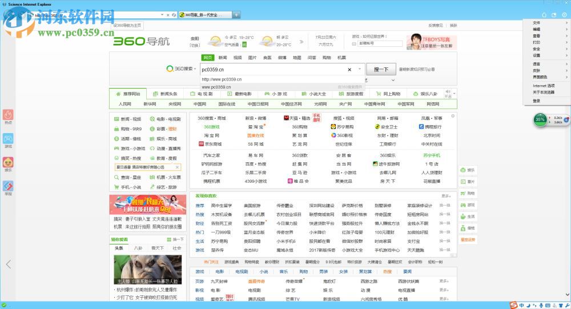Open the goat news thumbnail image
This screenshot has height=309, width=571.
147,269
